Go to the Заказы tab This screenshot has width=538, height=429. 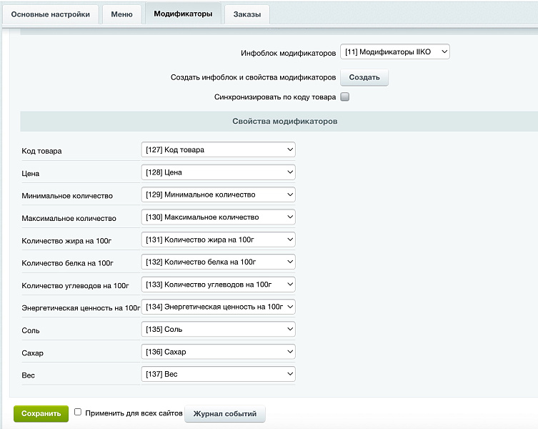click(x=246, y=14)
